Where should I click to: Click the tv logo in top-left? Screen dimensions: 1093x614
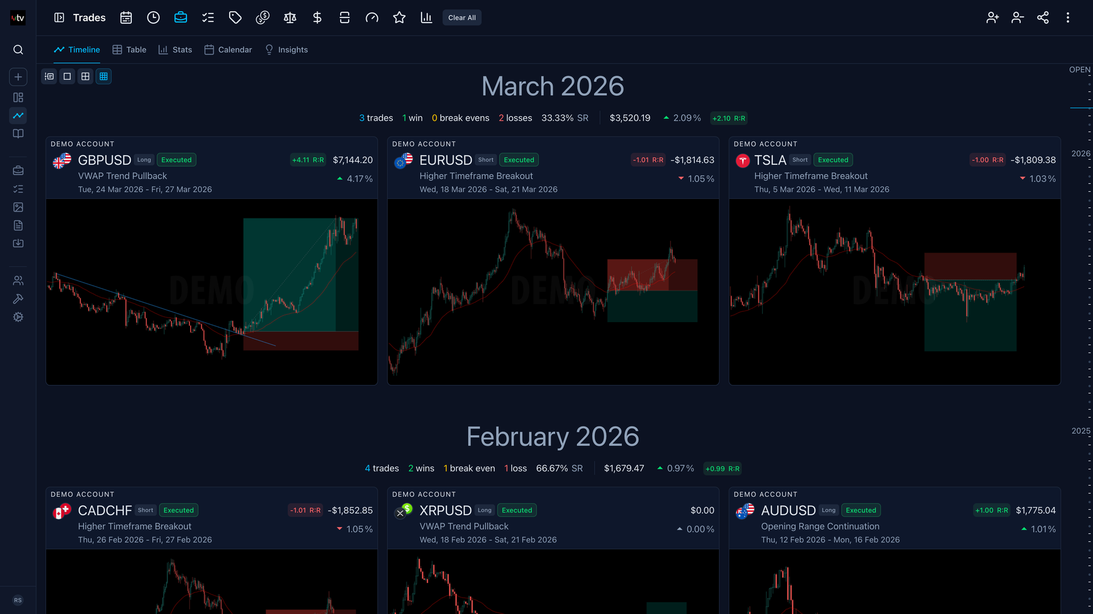pos(18,18)
